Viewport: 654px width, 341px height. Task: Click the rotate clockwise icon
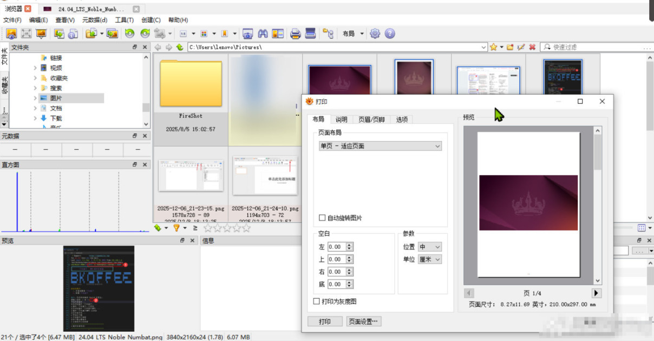tap(145, 34)
